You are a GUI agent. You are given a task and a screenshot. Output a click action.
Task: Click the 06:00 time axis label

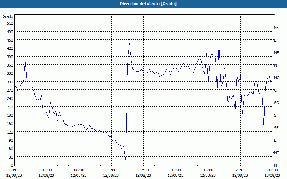tap(79, 170)
